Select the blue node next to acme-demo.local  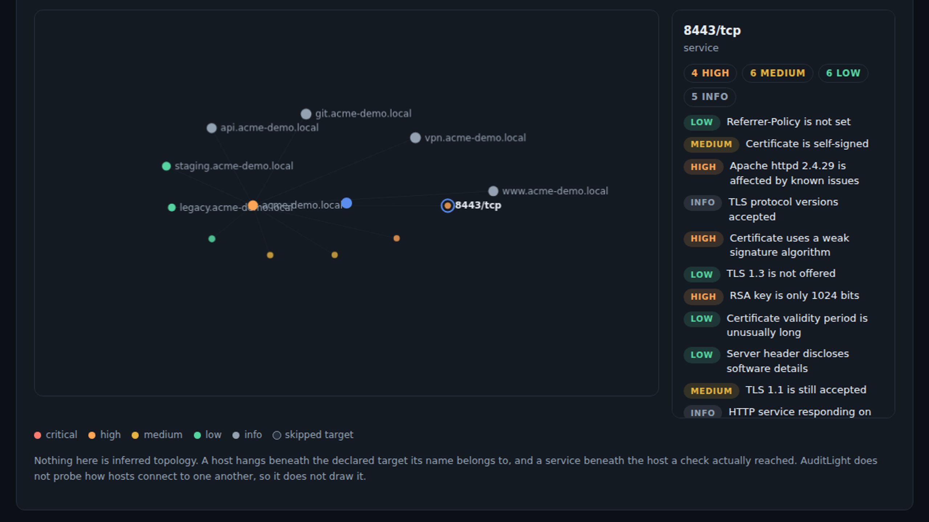click(347, 203)
